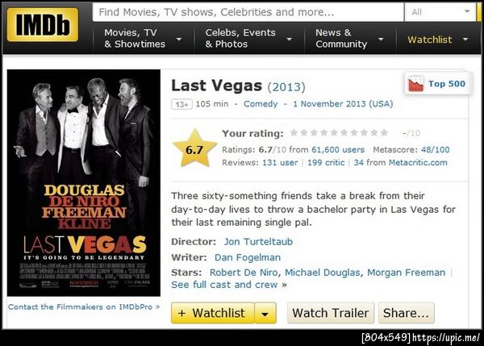Image resolution: width=484 pixels, height=346 pixels.
Task: Focus the Find Movies search field
Action: (248, 12)
